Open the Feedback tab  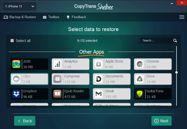tap(76, 17)
